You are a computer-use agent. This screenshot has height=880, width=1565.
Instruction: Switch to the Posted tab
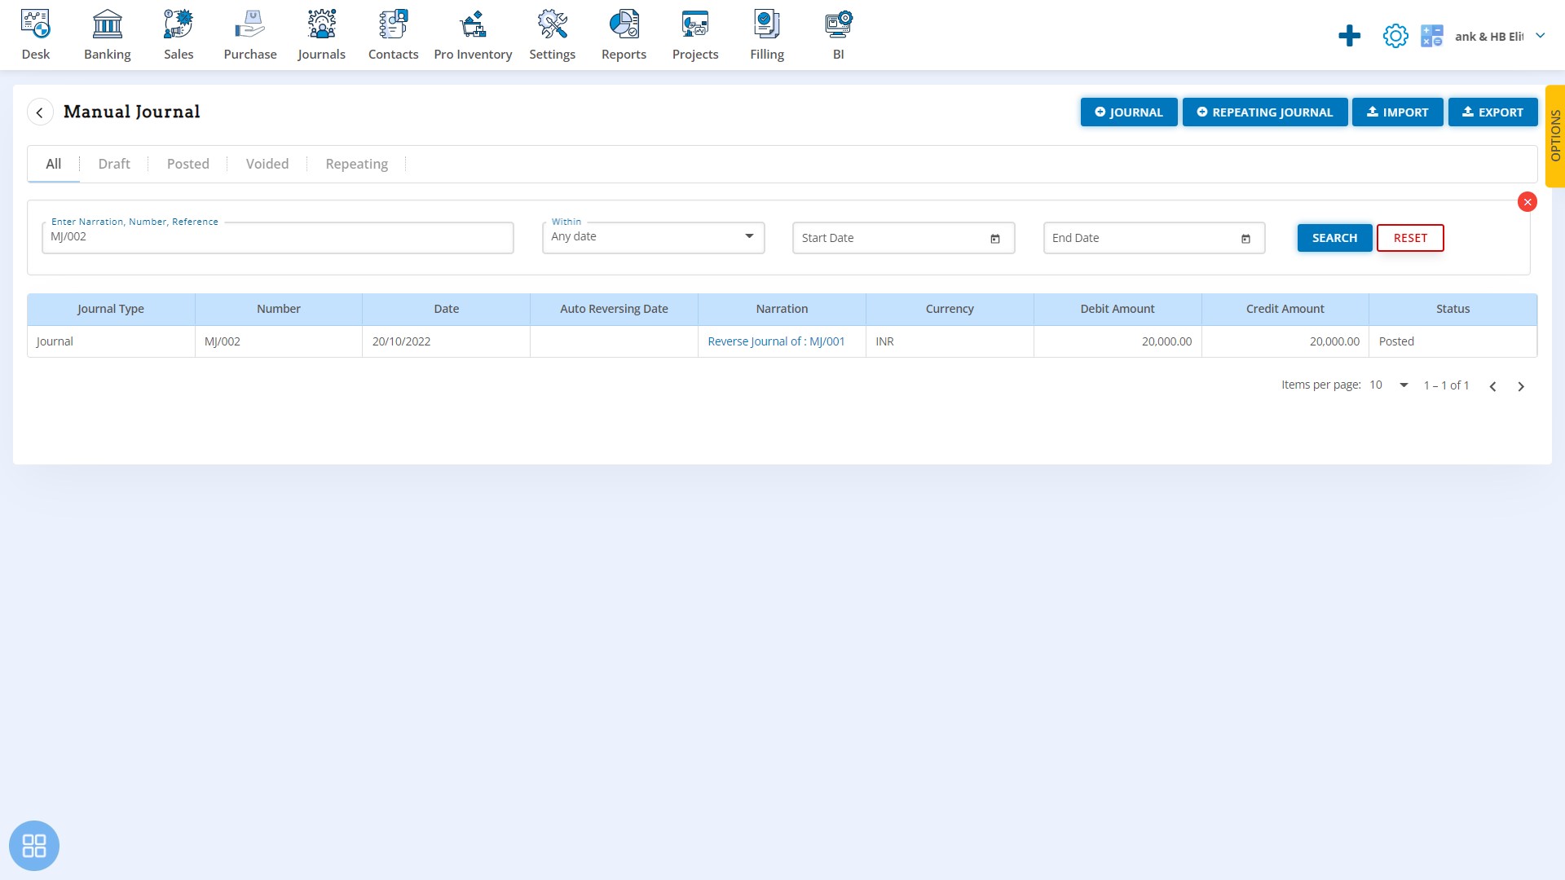(x=188, y=164)
